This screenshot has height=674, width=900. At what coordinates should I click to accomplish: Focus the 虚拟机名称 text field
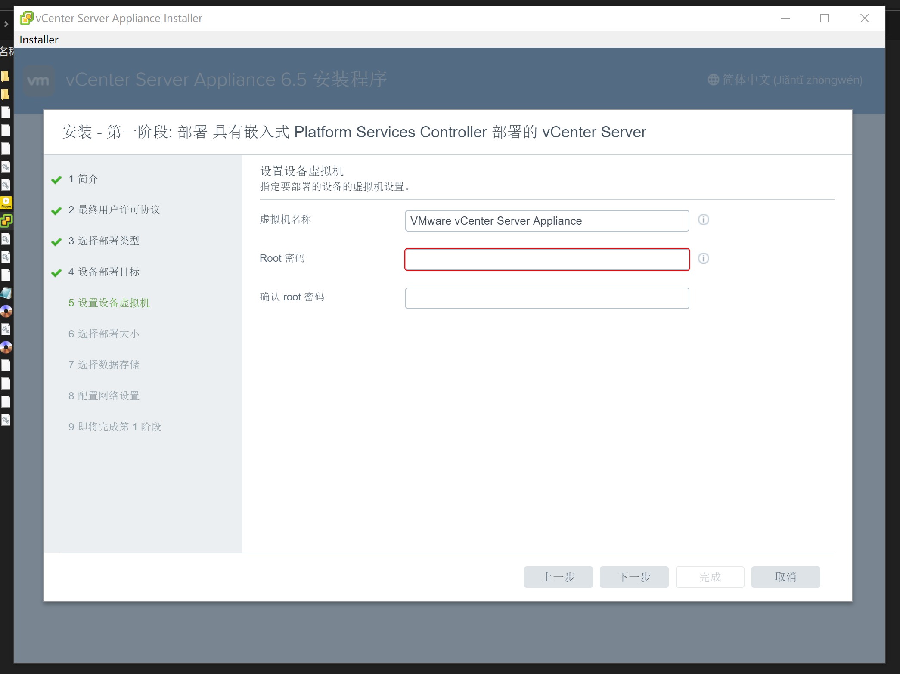click(x=547, y=221)
